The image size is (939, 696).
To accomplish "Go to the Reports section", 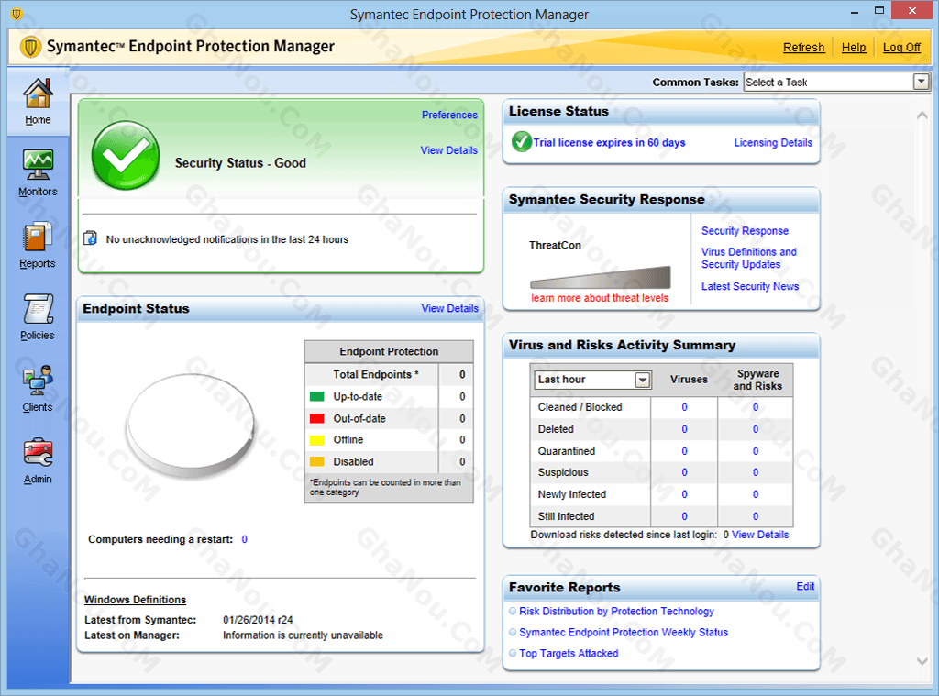I will tap(38, 245).
